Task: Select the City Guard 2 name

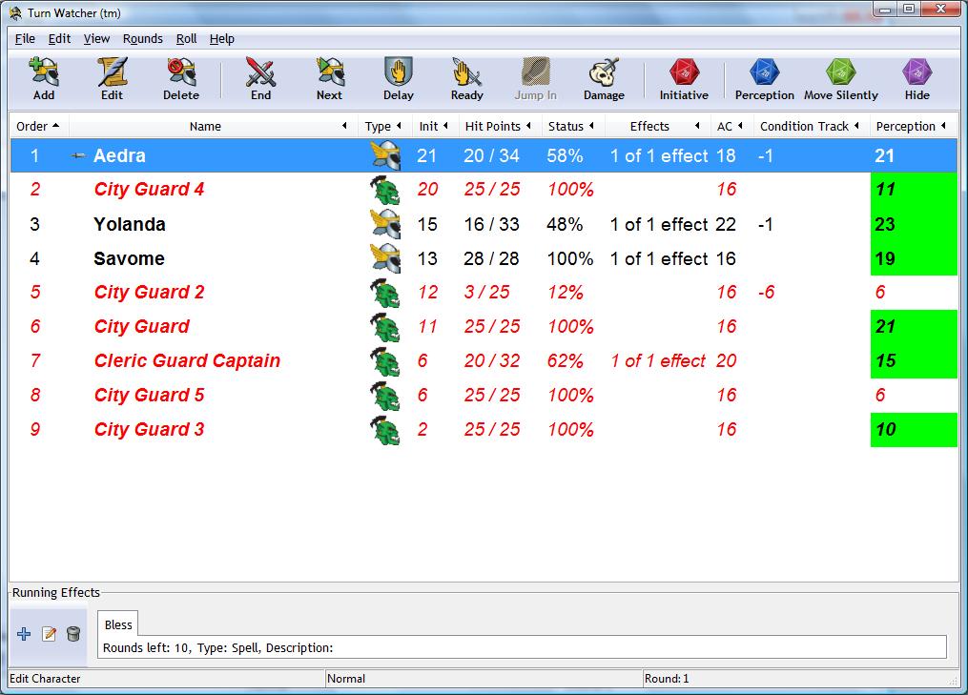Action: [149, 292]
